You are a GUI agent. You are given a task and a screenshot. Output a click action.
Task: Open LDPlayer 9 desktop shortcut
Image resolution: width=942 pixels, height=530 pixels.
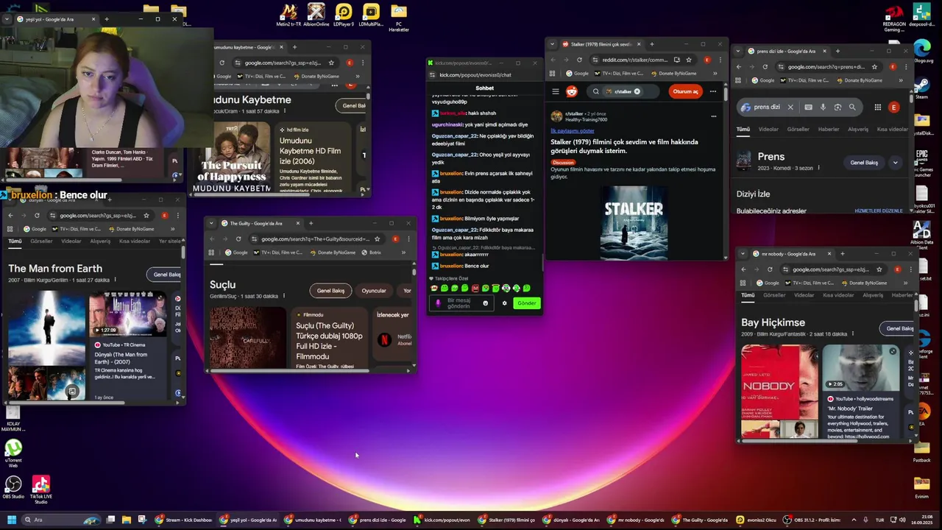(344, 15)
